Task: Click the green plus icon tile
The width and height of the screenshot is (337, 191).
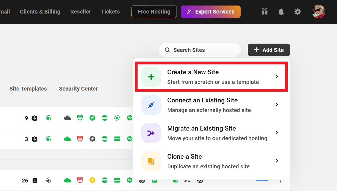Action: coord(151,77)
